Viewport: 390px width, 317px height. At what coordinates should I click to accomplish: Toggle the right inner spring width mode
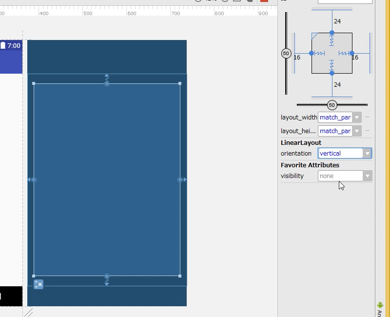point(344,53)
